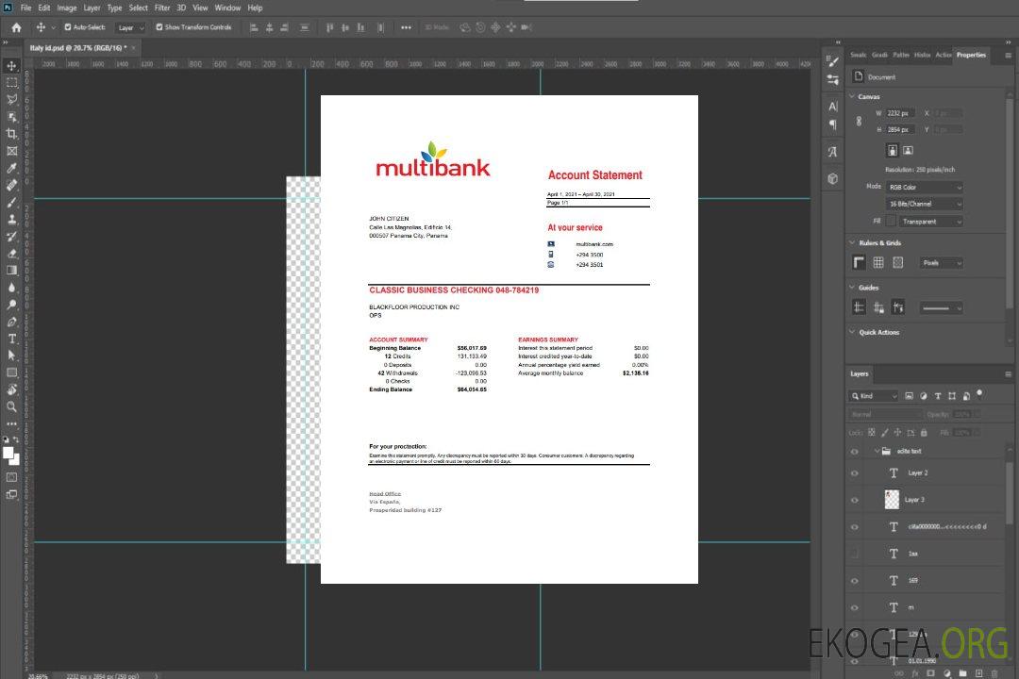
Task: Select the Move tool in the toolbox
Action: [11, 66]
